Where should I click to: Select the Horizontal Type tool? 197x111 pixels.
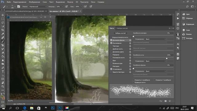pyautogui.click(x=3, y=72)
